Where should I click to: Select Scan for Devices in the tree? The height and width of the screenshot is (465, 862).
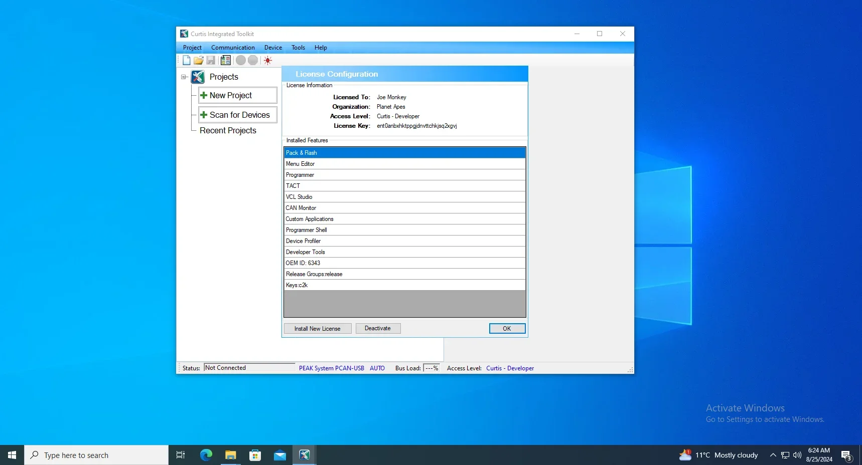click(x=237, y=115)
